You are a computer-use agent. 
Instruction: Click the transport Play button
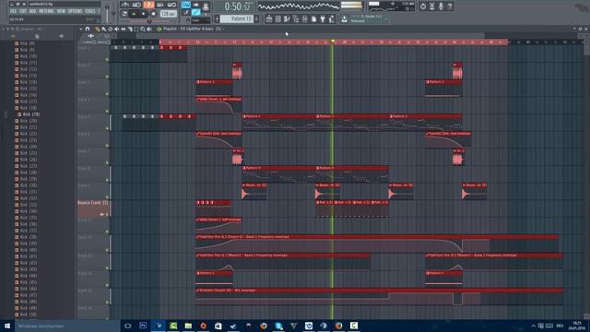[x=134, y=14]
